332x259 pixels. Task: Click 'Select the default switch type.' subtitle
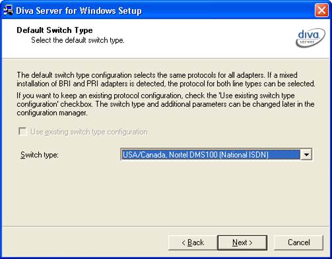click(x=78, y=40)
